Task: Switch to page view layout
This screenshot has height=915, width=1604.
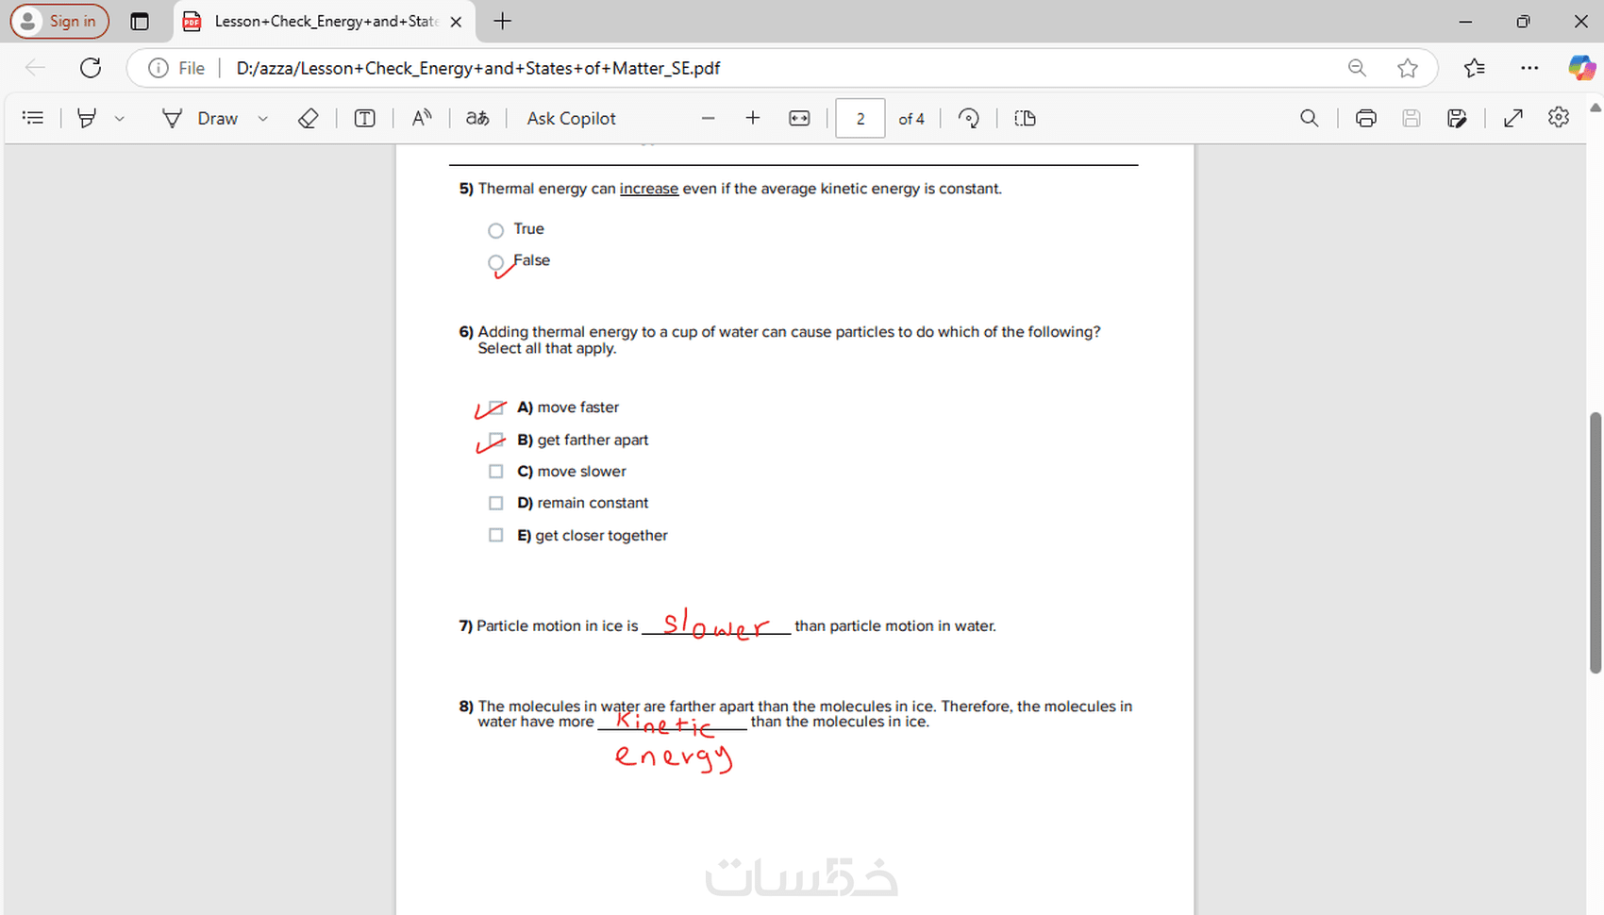Action: pyautogui.click(x=1025, y=118)
